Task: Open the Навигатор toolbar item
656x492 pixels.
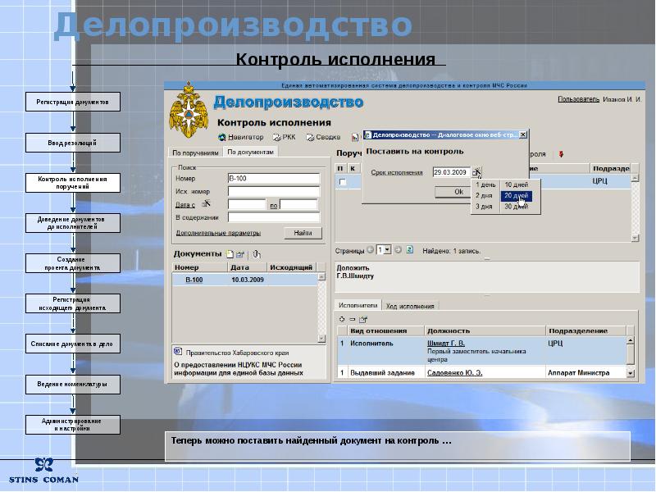Action: click(x=241, y=137)
